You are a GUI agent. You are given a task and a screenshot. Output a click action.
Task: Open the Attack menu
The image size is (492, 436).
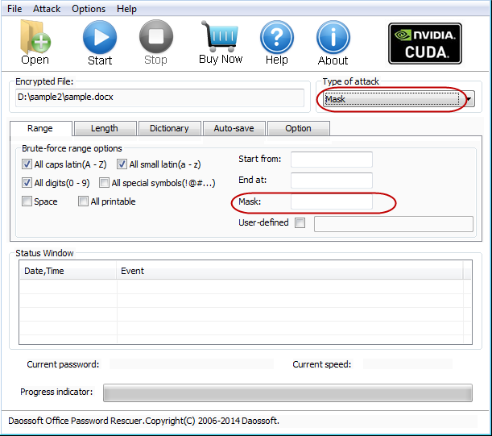click(47, 9)
